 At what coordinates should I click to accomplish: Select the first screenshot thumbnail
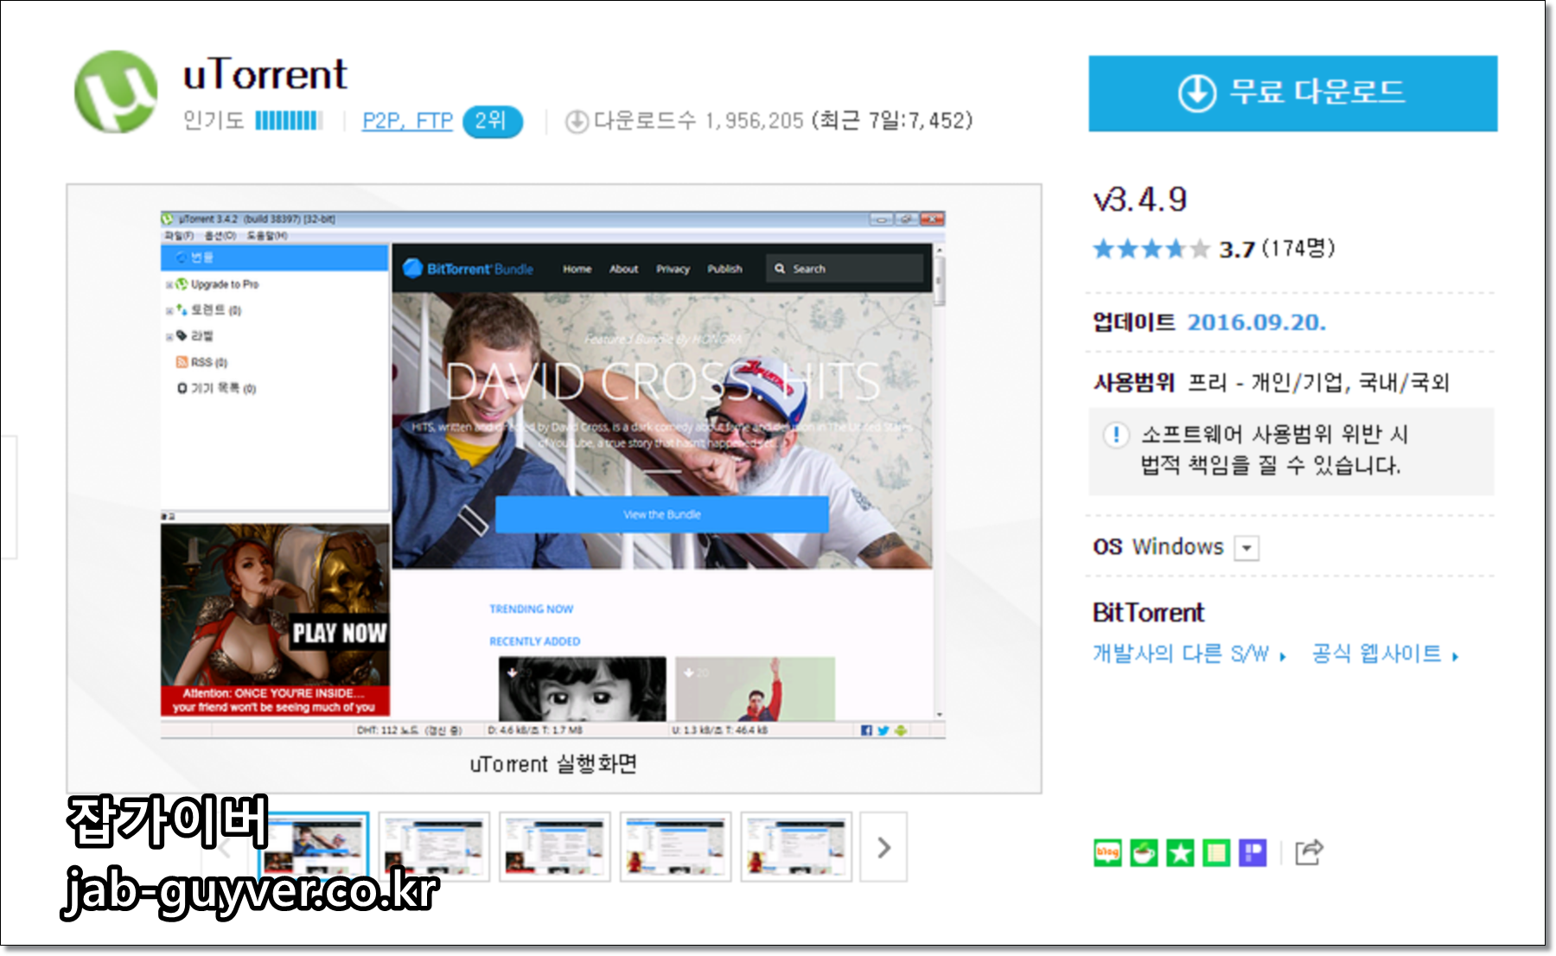[x=314, y=847]
